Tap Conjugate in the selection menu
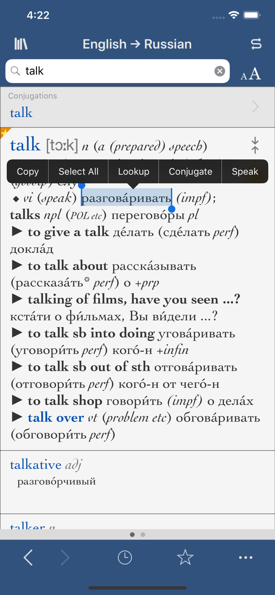275x595 pixels. [190, 172]
